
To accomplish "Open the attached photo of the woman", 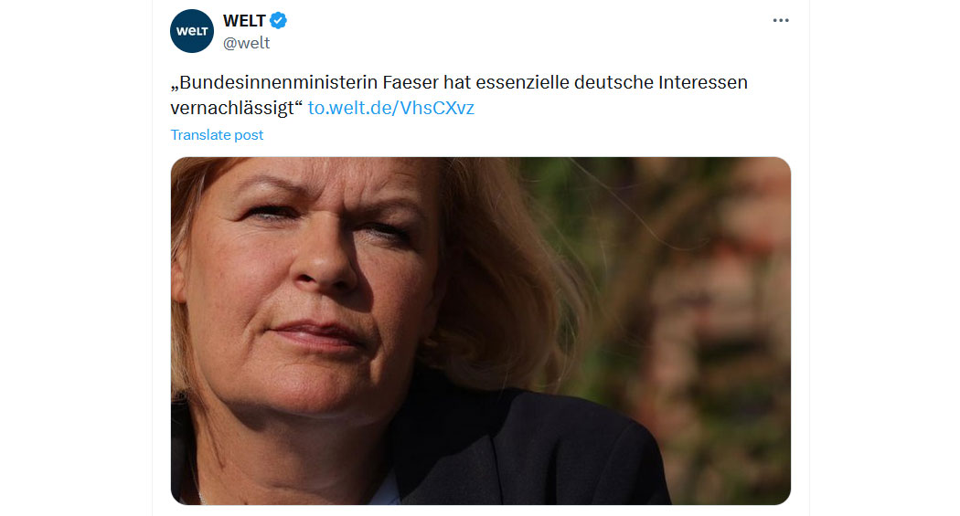I will pyautogui.click(x=481, y=331).
